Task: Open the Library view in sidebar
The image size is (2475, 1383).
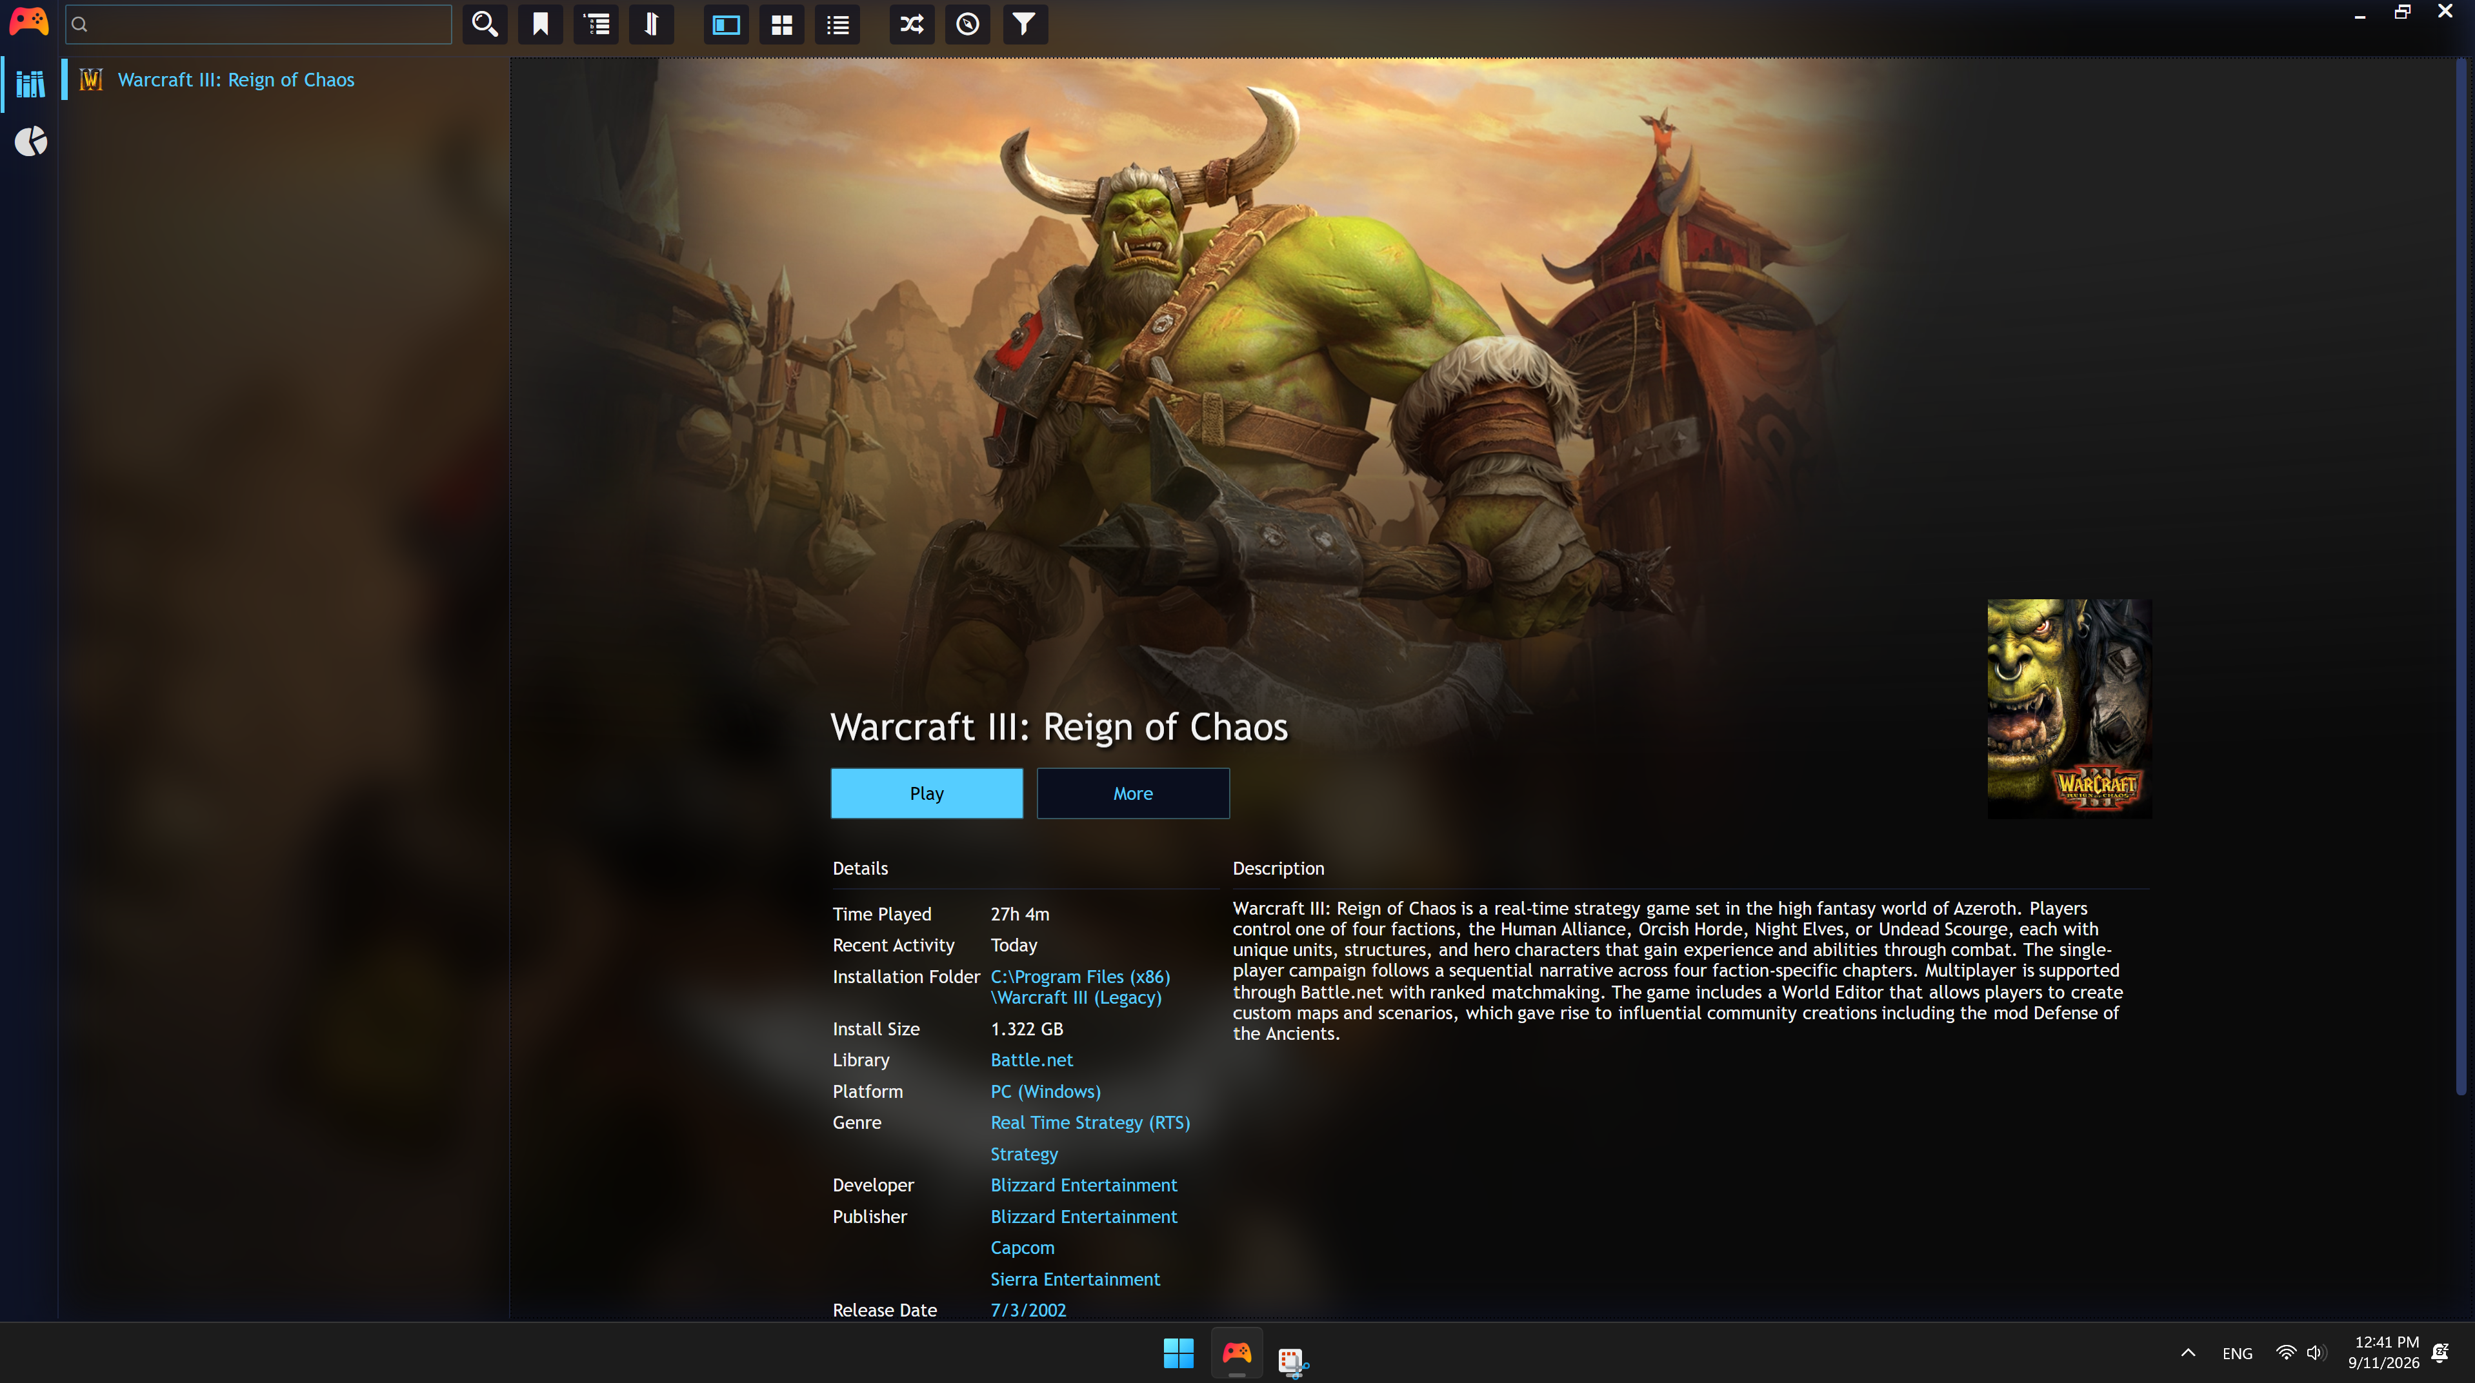Action: coord(31,85)
